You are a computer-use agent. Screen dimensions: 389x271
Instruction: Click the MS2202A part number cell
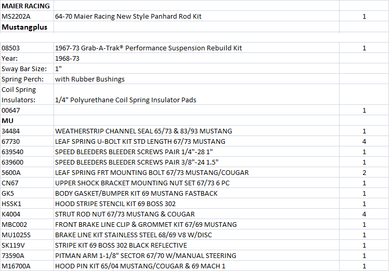pyautogui.click(x=27, y=16)
